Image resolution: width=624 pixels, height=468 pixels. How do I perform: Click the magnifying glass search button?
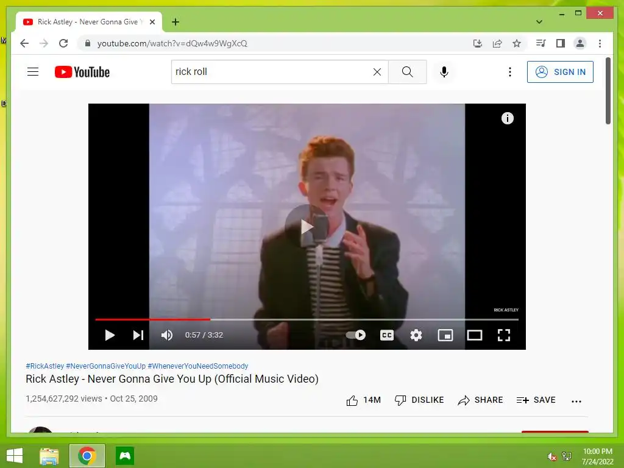[x=407, y=72]
